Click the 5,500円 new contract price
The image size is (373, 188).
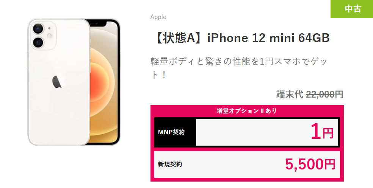pos(310,164)
